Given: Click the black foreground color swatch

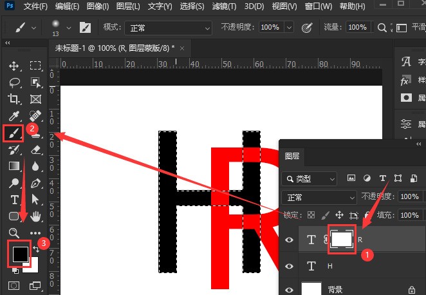Looking at the screenshot, I should click(x=21, y=254).
